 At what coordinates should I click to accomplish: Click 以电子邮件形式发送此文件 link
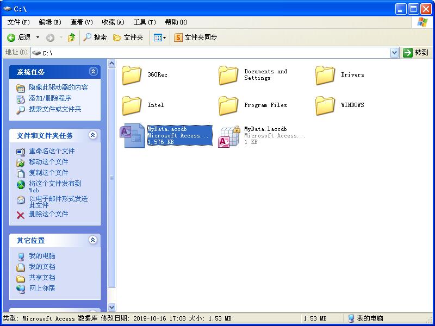coord(58,202)
